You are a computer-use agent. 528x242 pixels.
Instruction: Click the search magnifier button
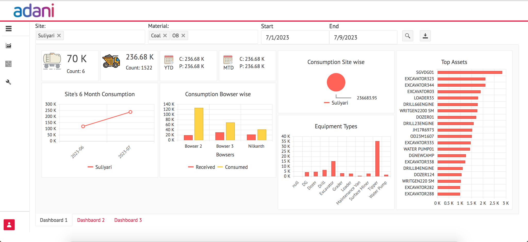click(408, 36)
